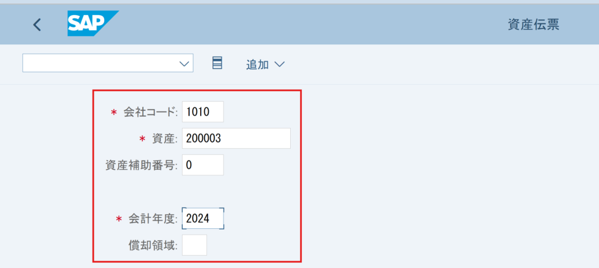Go back using the left arrow
Image resolution: width=599 pixels, height=268 pixels.
(37, 25)
